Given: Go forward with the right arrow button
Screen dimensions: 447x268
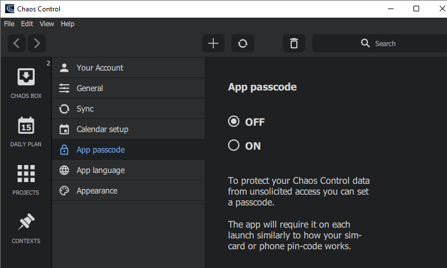Looking at the screenshot, I should (37, 43).
